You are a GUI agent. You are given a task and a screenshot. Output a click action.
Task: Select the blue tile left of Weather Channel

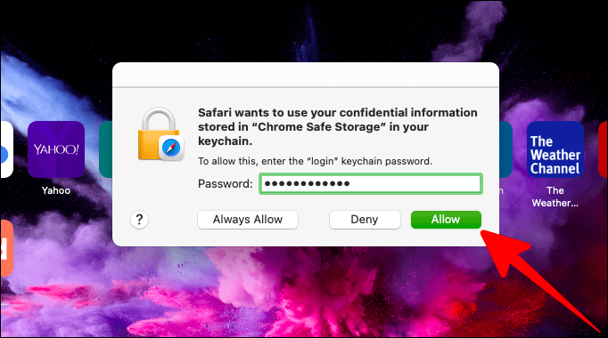(505, 149)
